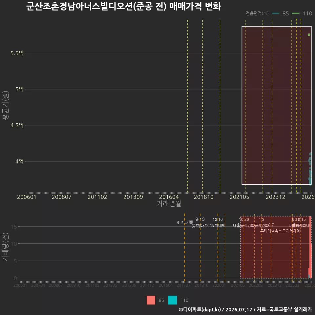Click the 1·3 policy annotation label

(262, 220)
